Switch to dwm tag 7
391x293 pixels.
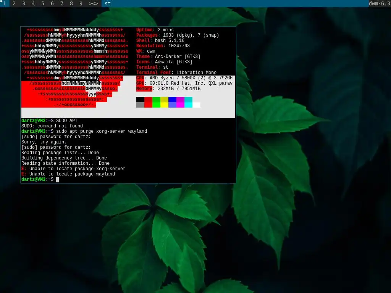coord(62,3)
